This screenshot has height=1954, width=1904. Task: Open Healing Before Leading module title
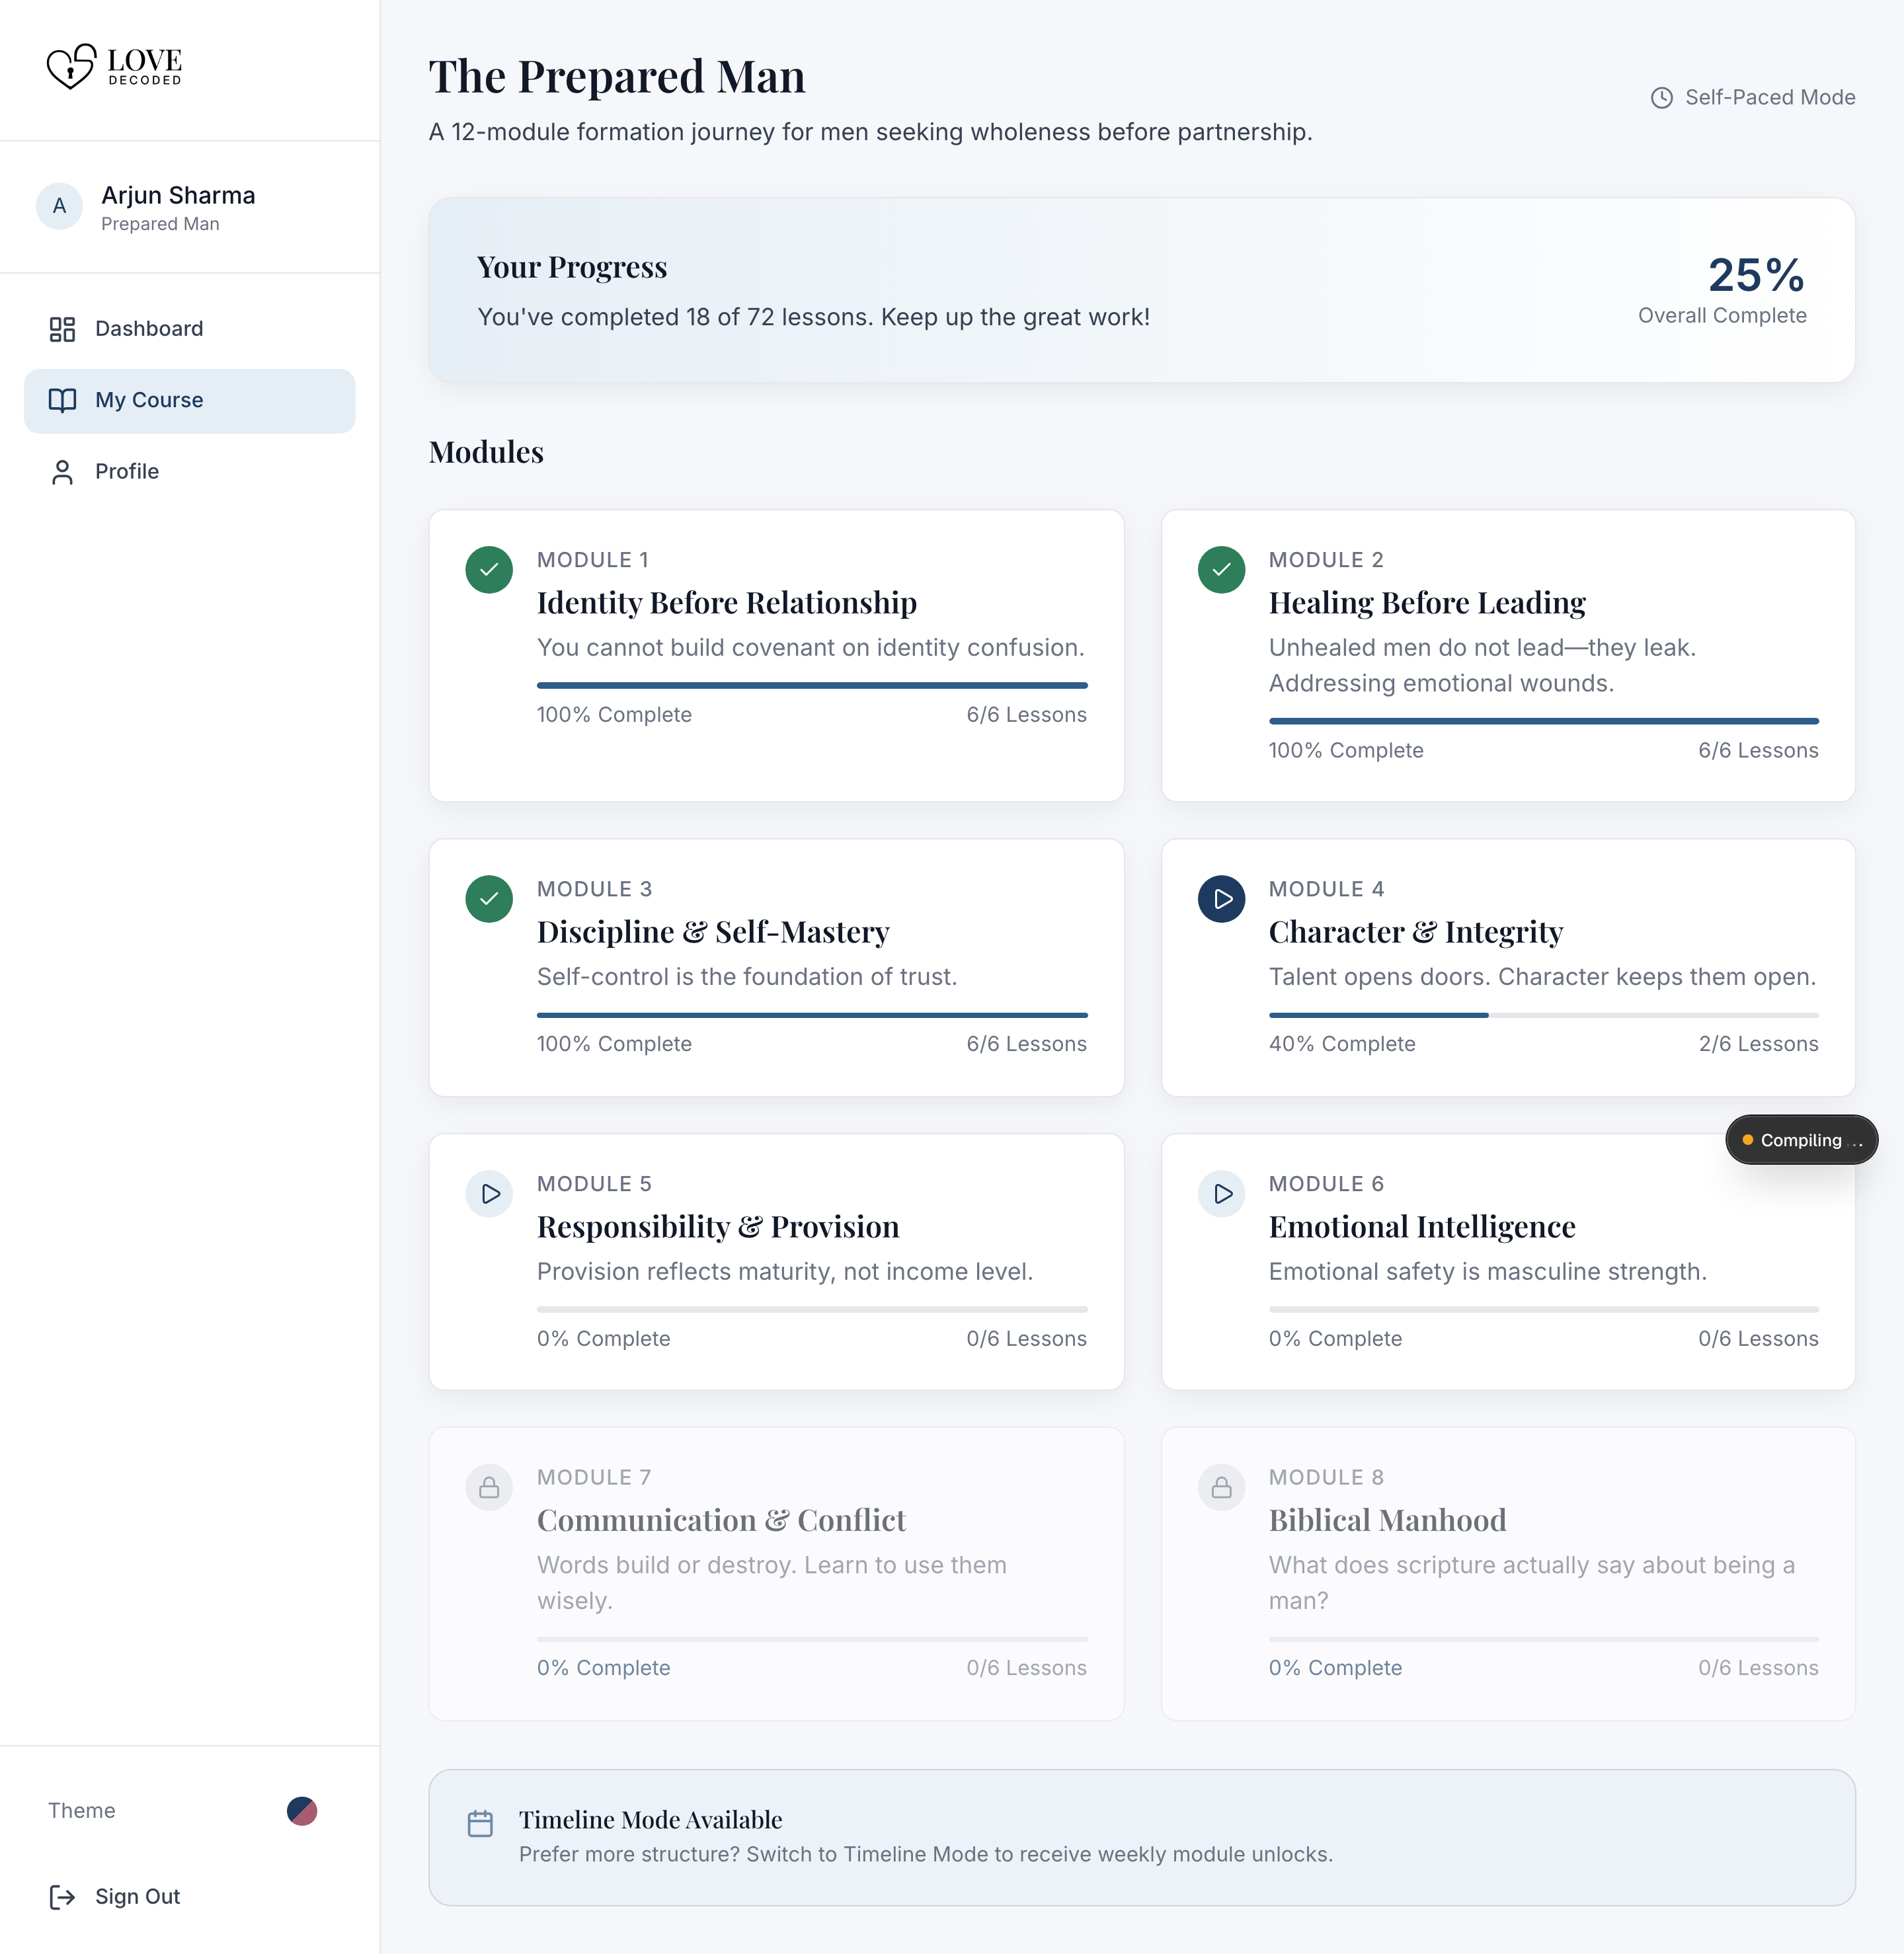tap(1427, 603)
